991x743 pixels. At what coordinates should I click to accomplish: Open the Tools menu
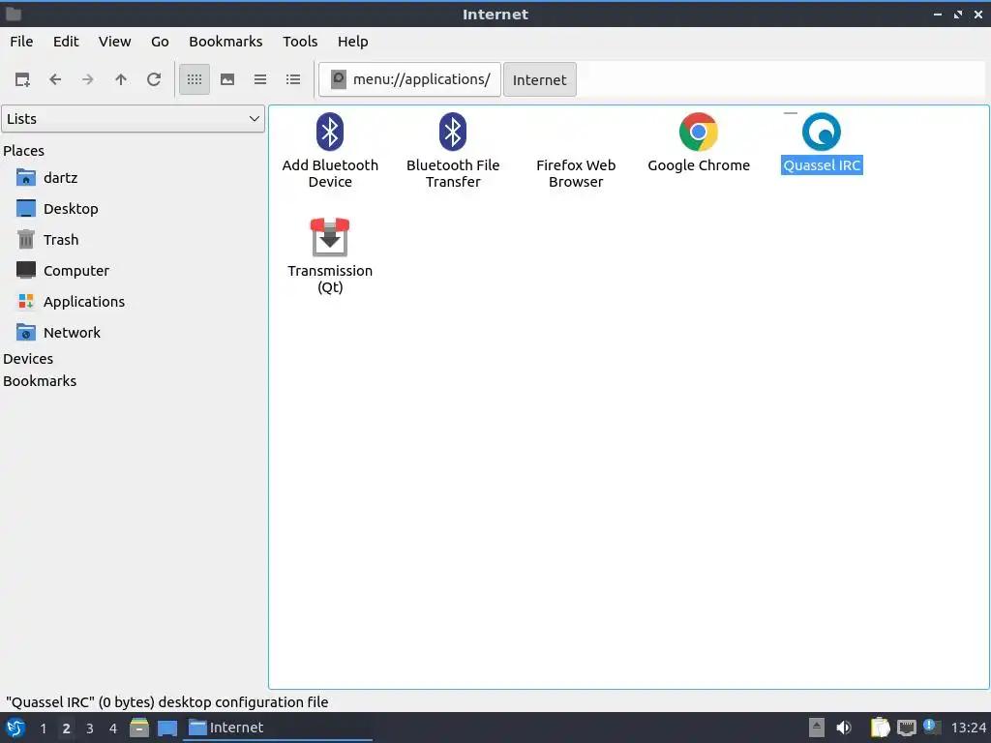click(x=300, y=42)
